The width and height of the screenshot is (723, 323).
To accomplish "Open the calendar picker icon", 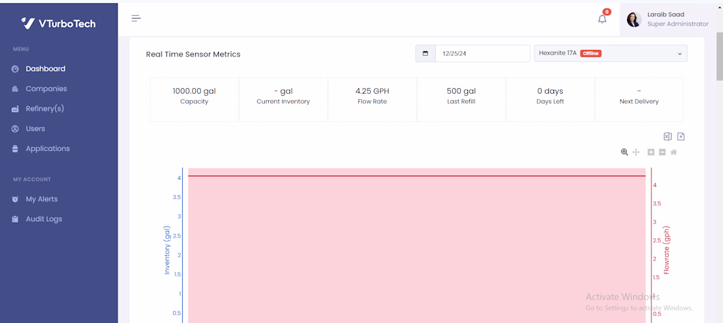I will [x=425, y=53].
